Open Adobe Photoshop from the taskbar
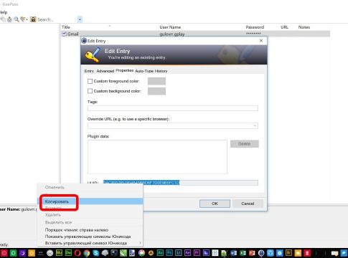Viewport: 348px width, 258px height. [169, 253]
